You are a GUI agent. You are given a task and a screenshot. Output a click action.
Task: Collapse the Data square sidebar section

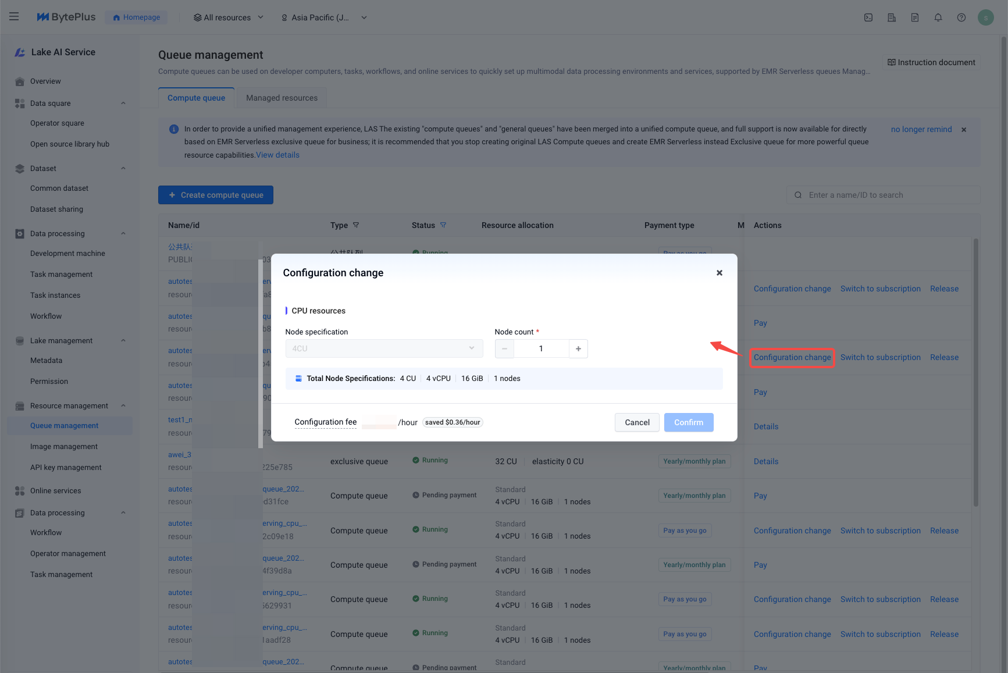point(123,104)
